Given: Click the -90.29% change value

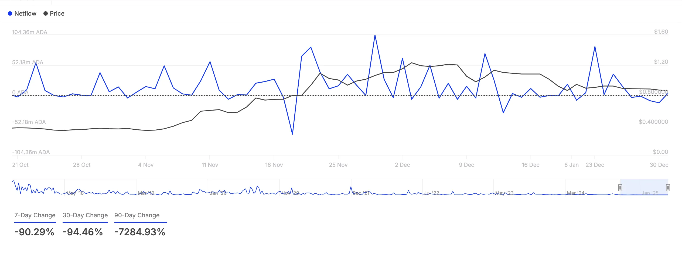Looking at the screenshot, I should 35,232.
